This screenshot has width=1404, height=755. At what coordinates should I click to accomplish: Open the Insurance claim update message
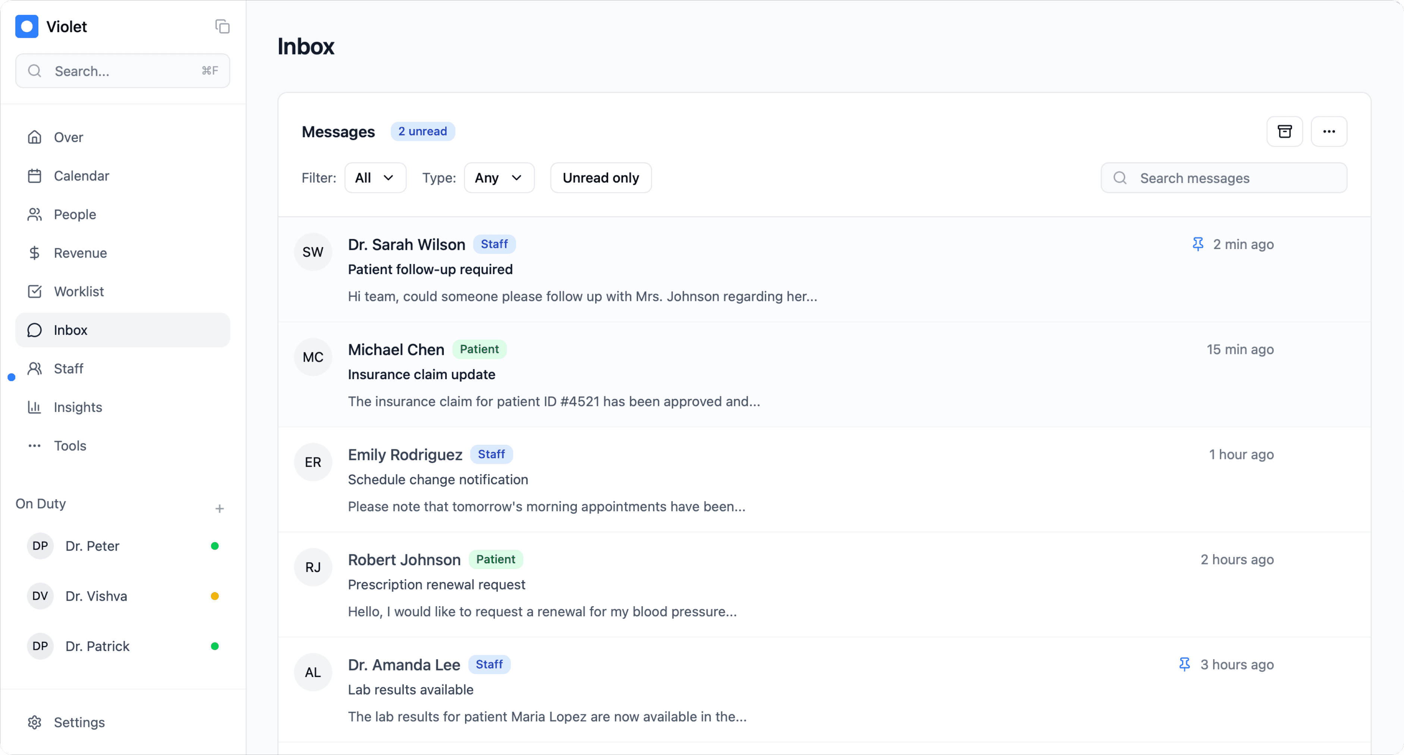click(824, 375)
